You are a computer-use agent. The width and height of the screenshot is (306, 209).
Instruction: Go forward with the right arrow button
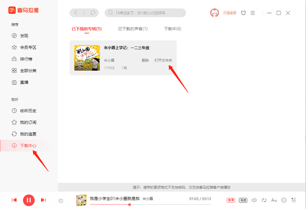84,13
